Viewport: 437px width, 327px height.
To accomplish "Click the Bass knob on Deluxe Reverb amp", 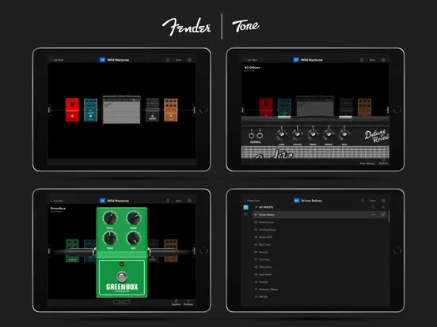I will pyautogui.click(x=344, y=134).
